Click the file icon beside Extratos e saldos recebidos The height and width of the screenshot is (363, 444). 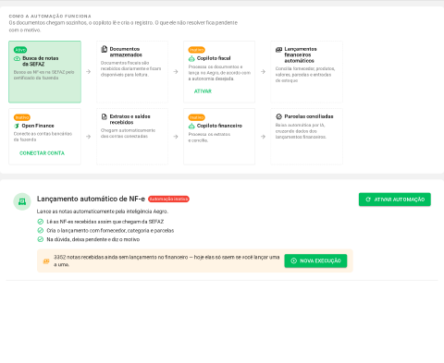pyautogui.click(x=105, y=116)
